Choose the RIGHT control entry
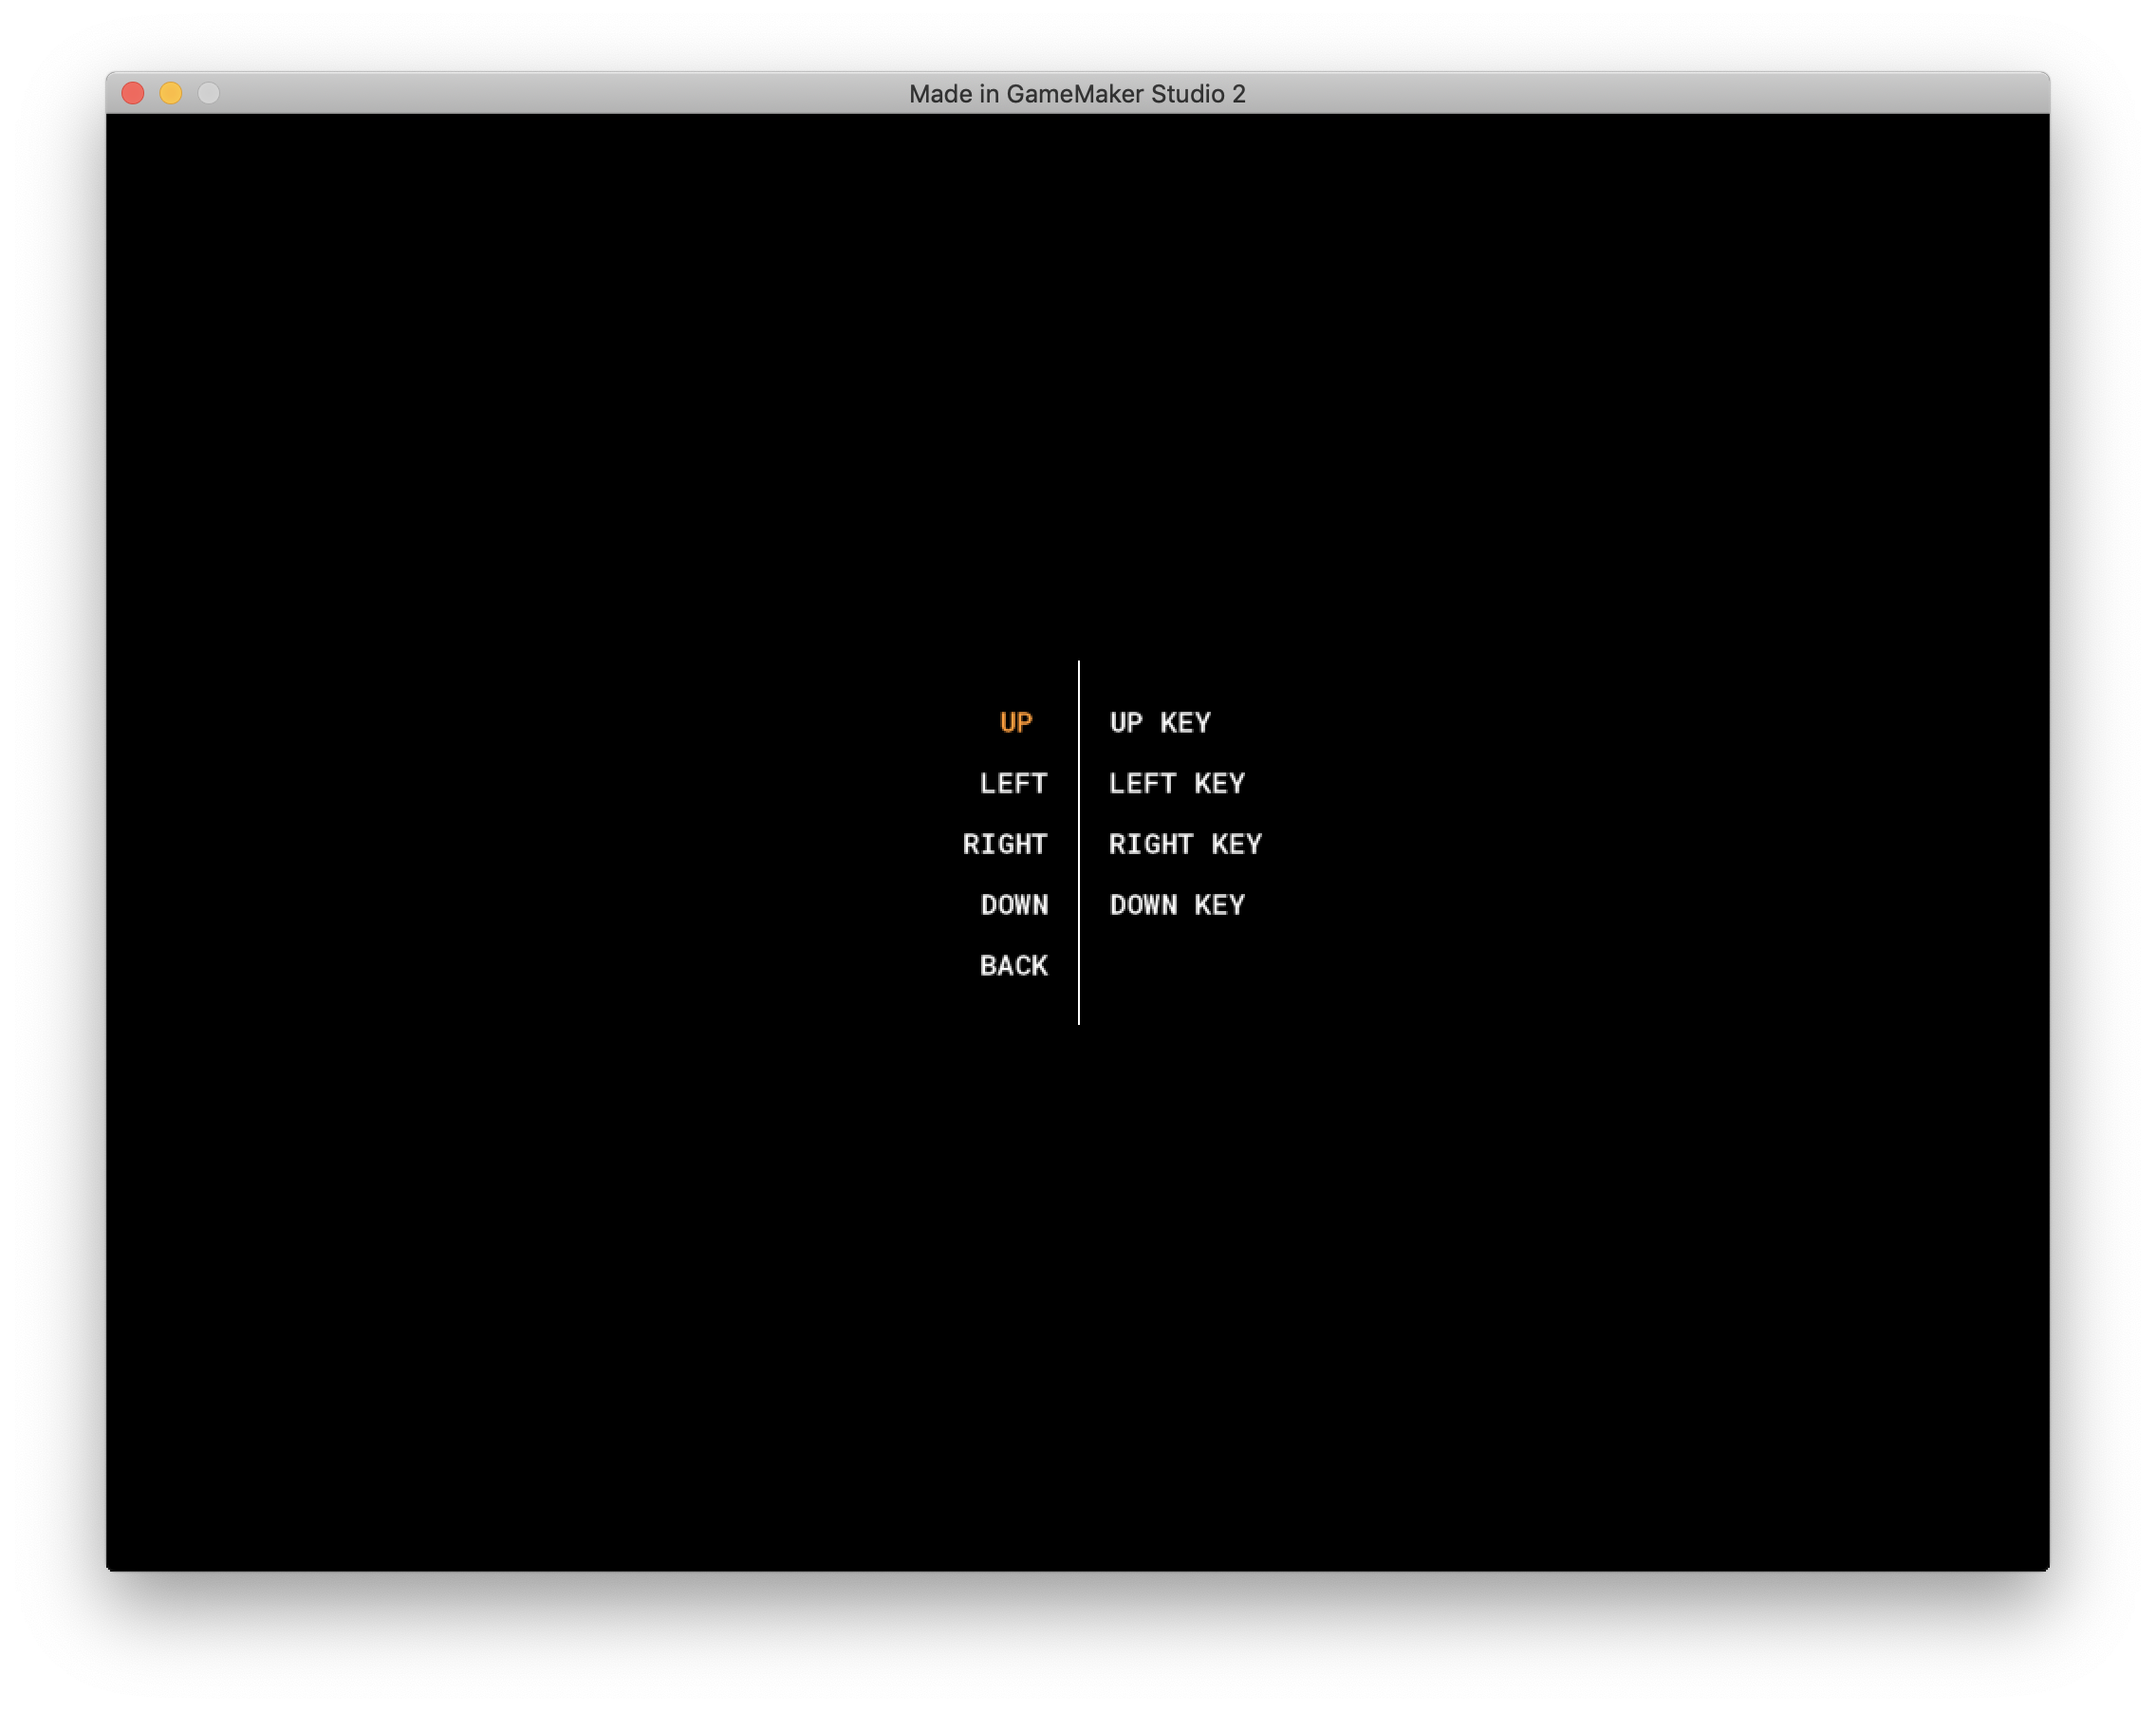This screenshot has height=1712, width=2156. (x=1004, y=844)
